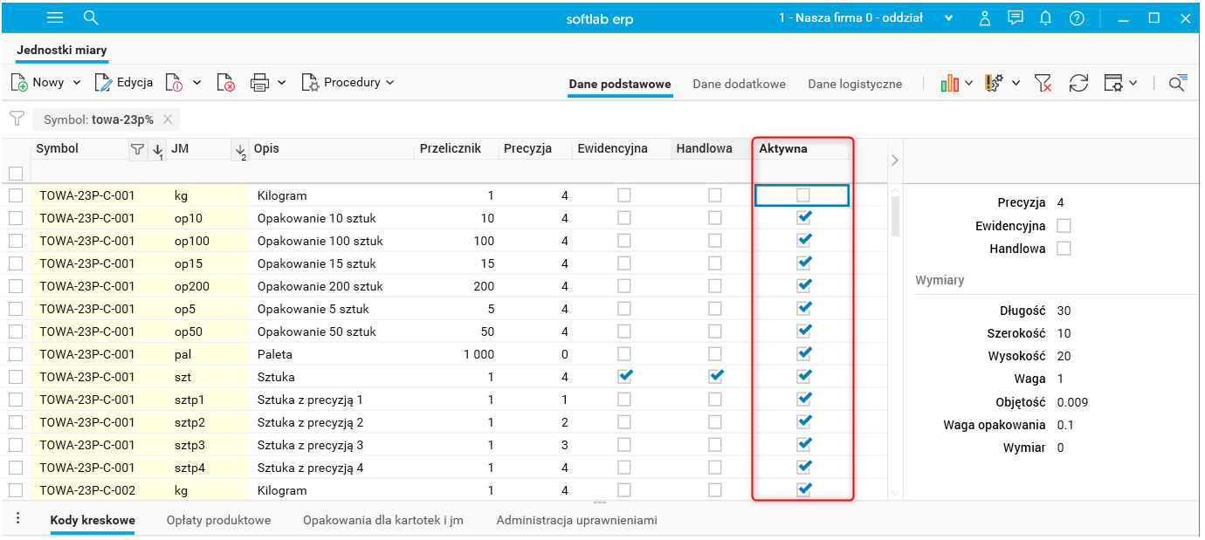Click the advanced search icon
1205x540 pixels.
[1178, 83]
